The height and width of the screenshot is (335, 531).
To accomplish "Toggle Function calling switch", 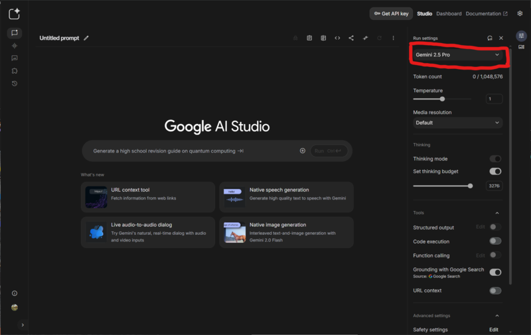I will click(495, 255).
